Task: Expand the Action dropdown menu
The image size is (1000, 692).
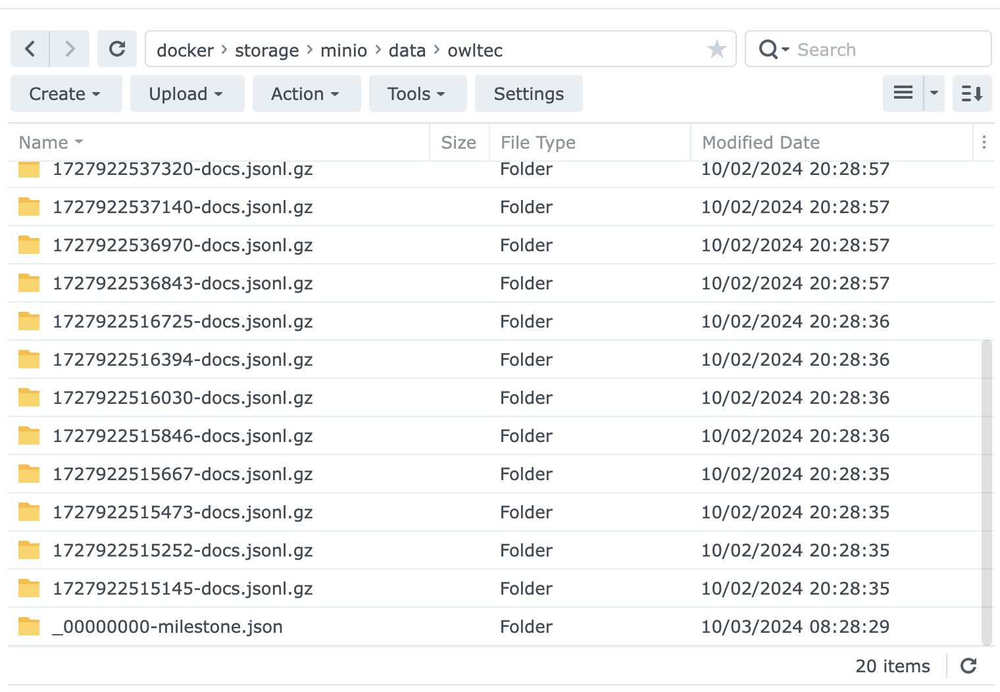Action: coord(307,93)
